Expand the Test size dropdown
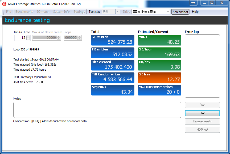230x154 pixels. pyautogui.click(x=118, y=12)
